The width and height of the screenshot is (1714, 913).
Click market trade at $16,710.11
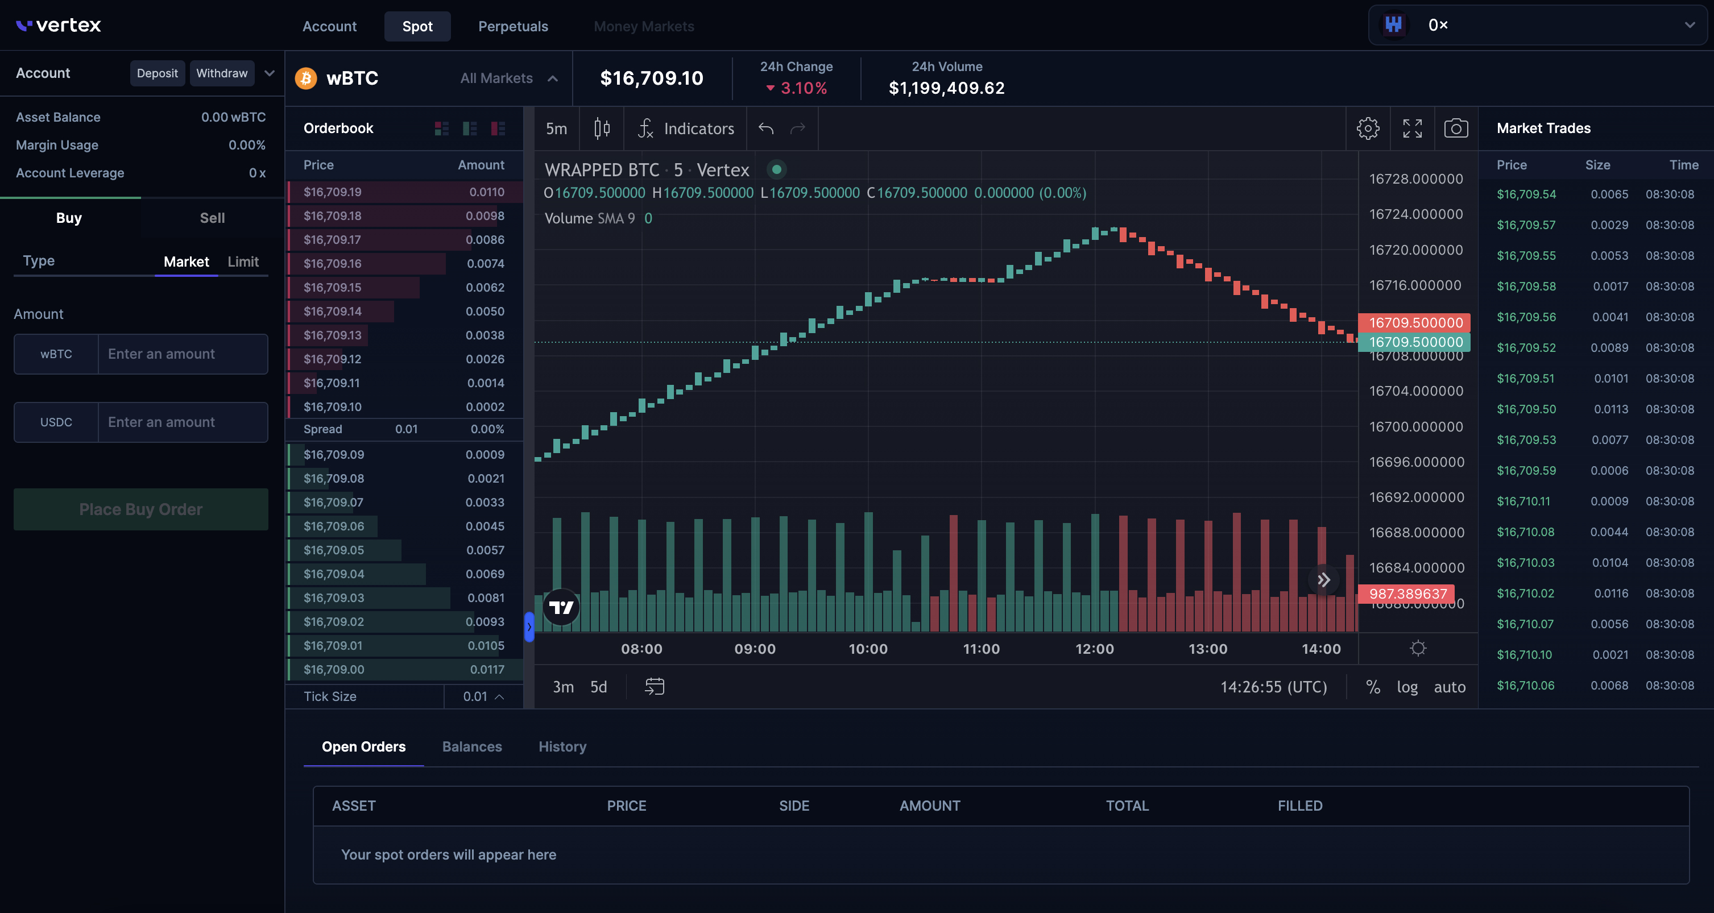(x=1595, y=501)
